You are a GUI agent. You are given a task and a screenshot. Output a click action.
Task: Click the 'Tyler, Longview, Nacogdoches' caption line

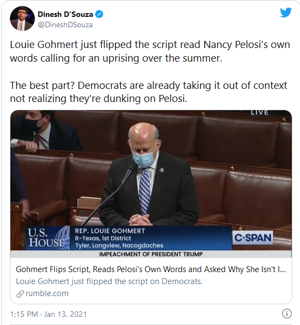[119, 245]
